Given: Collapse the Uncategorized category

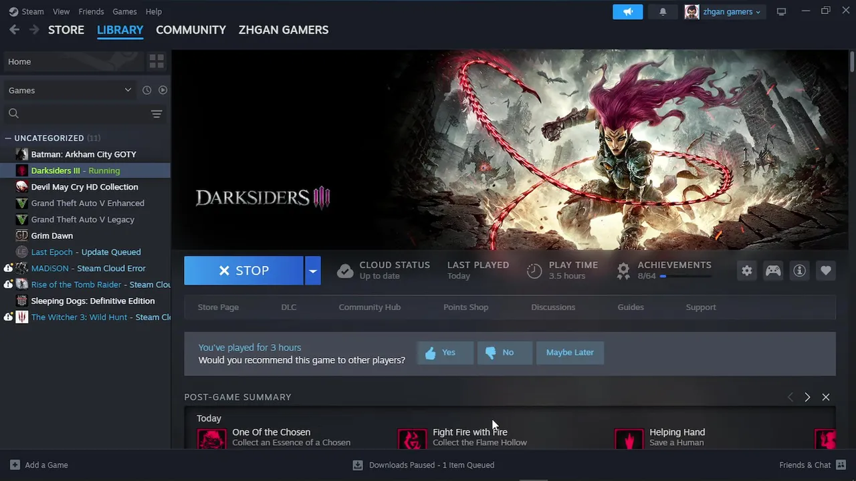Looking at the screenshot, I should 8,138.
